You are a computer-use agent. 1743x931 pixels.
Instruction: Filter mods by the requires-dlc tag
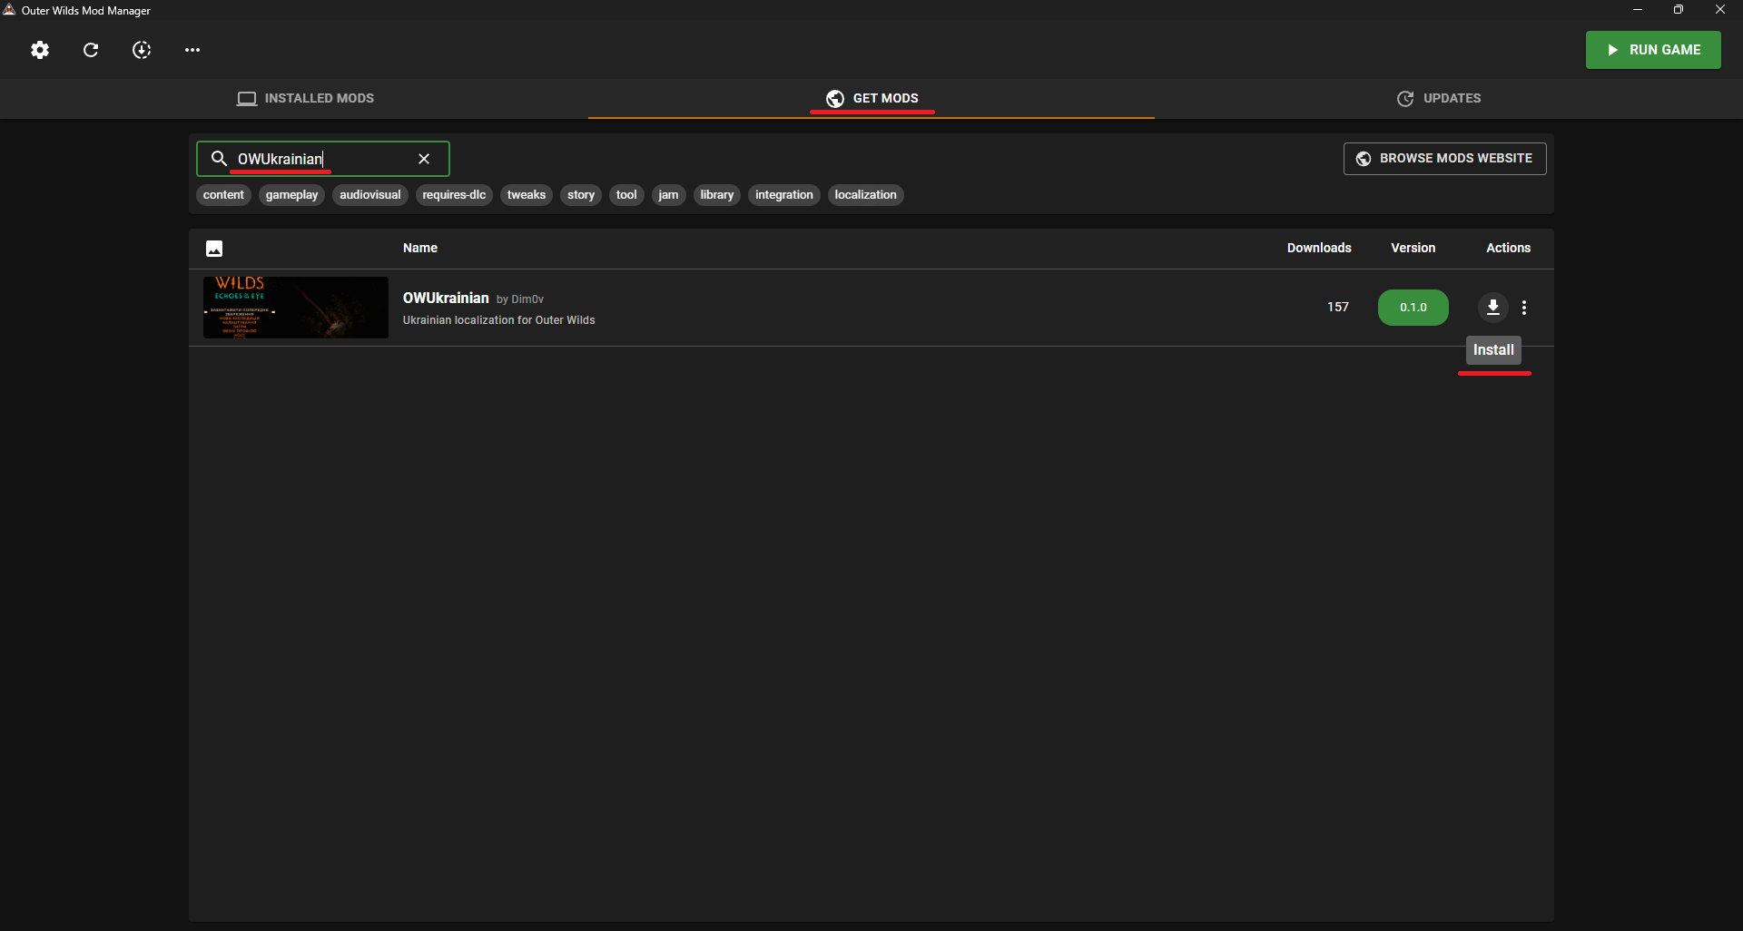click(454, 195)
